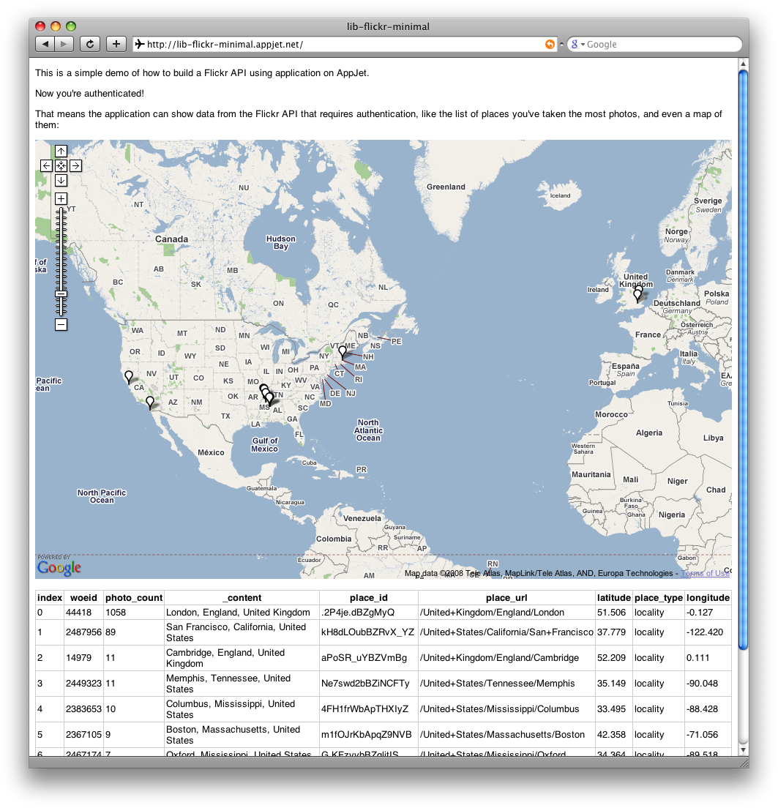The width and height of the screenshot is (778, 808).
Task: Click the browser Back arrow button
Action: pos(45,44)
